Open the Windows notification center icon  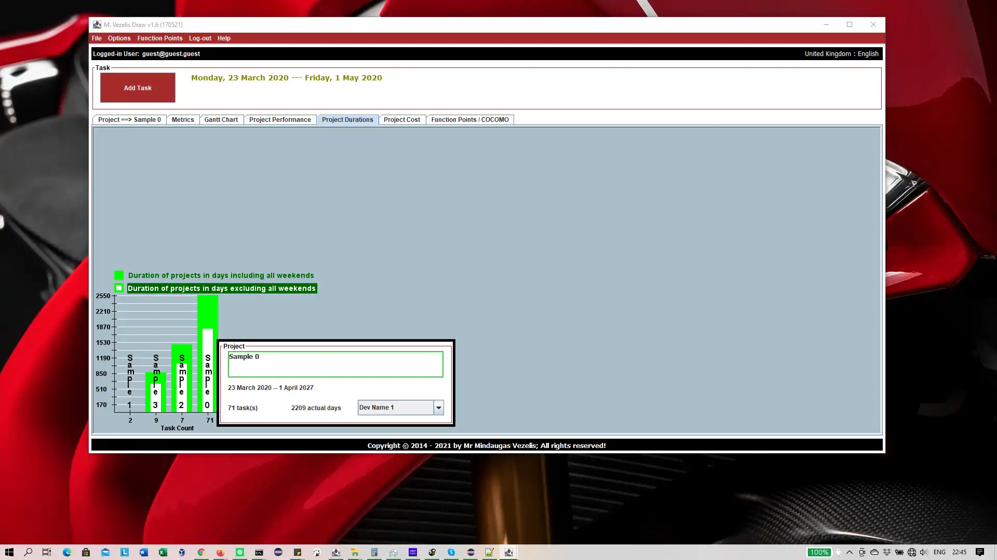coord(980,552)
